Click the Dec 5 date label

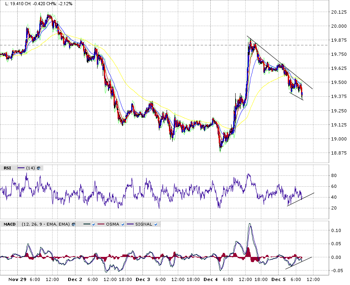click(x=278, y=279)
